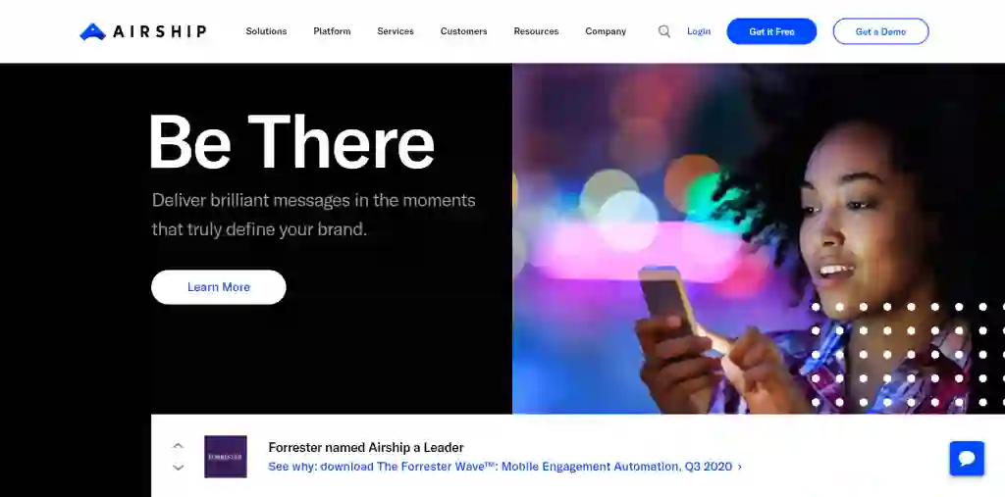Open the search magnifier icon

(x=664, y=31)
